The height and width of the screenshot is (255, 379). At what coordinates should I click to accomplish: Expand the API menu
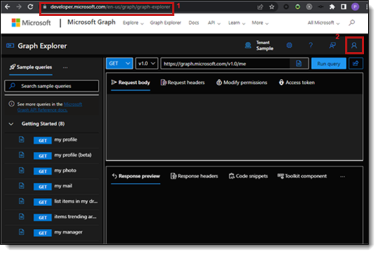point(214,23)
